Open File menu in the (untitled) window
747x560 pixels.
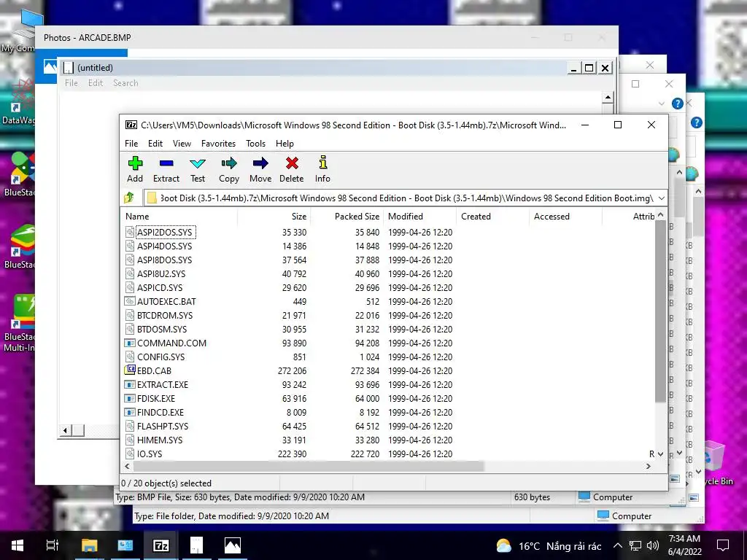coord(71,83)
